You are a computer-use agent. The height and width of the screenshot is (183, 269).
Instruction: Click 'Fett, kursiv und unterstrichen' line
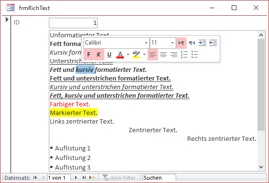coord(120,96)
